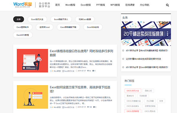Image resolution: width=177 pixels, height=113 pixels.
Task: Select the Excel图表制作 category pill
Action: point(23,27)
